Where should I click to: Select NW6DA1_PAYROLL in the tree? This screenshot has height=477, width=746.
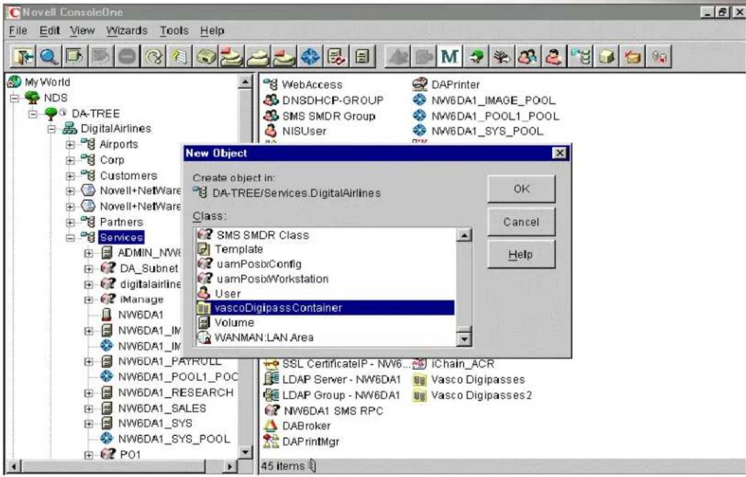point(170,361)
